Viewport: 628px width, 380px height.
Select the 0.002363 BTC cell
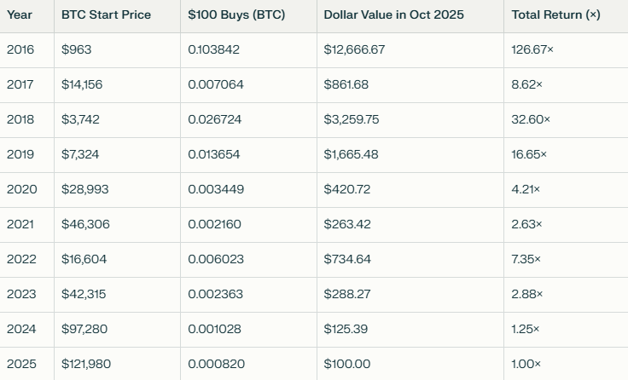pos(215,294)
